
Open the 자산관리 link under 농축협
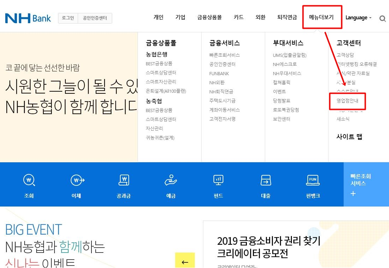154,128
